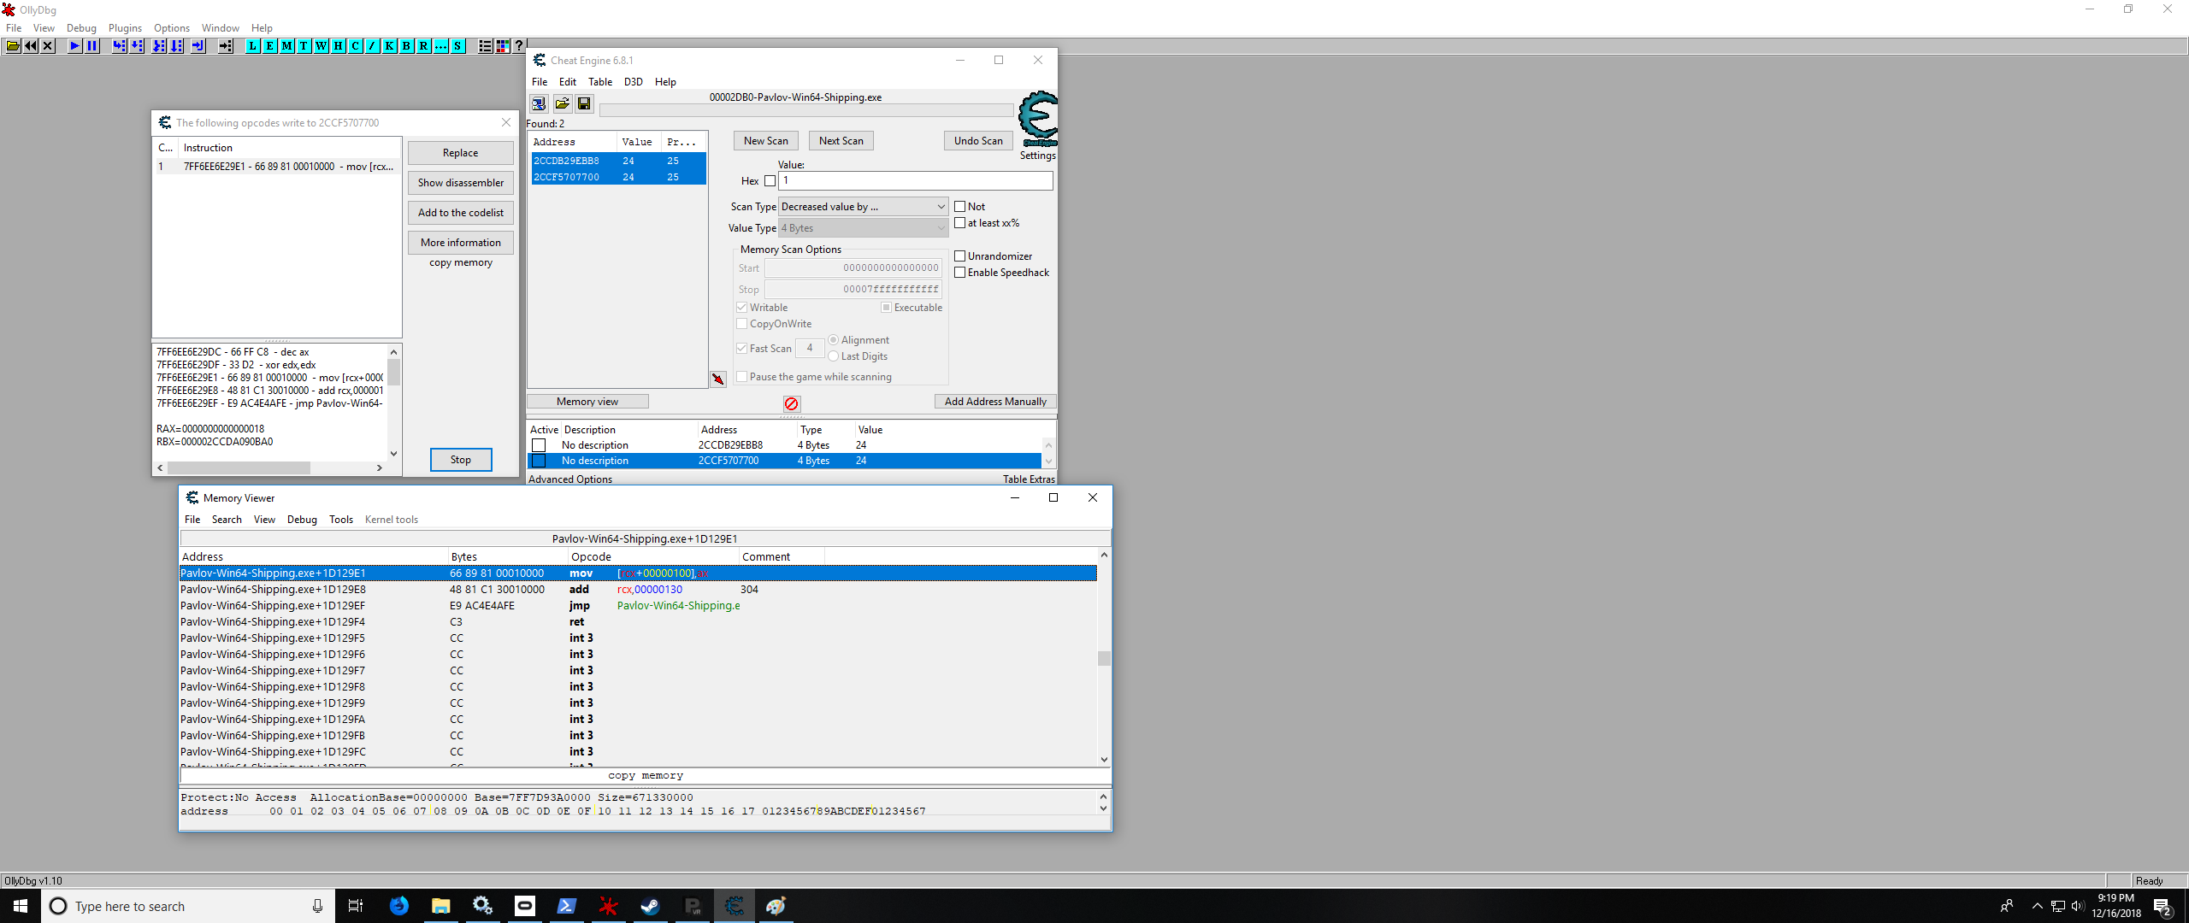Close the debugged program with the X toolbar icon
This screenshot has width=2189, height=923.
48,46
